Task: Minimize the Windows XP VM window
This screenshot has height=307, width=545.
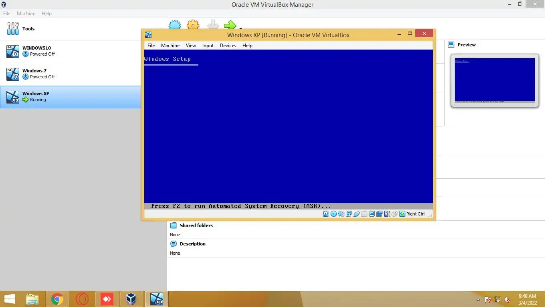Action: click(398, 34)
